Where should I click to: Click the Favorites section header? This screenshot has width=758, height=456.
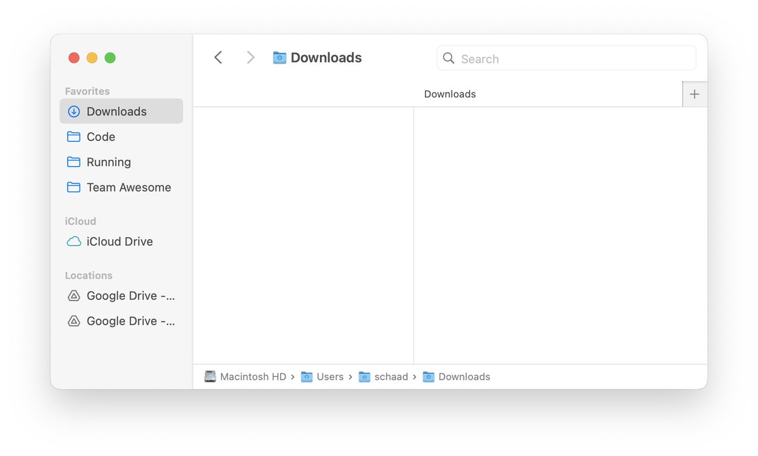pos(87,91)
